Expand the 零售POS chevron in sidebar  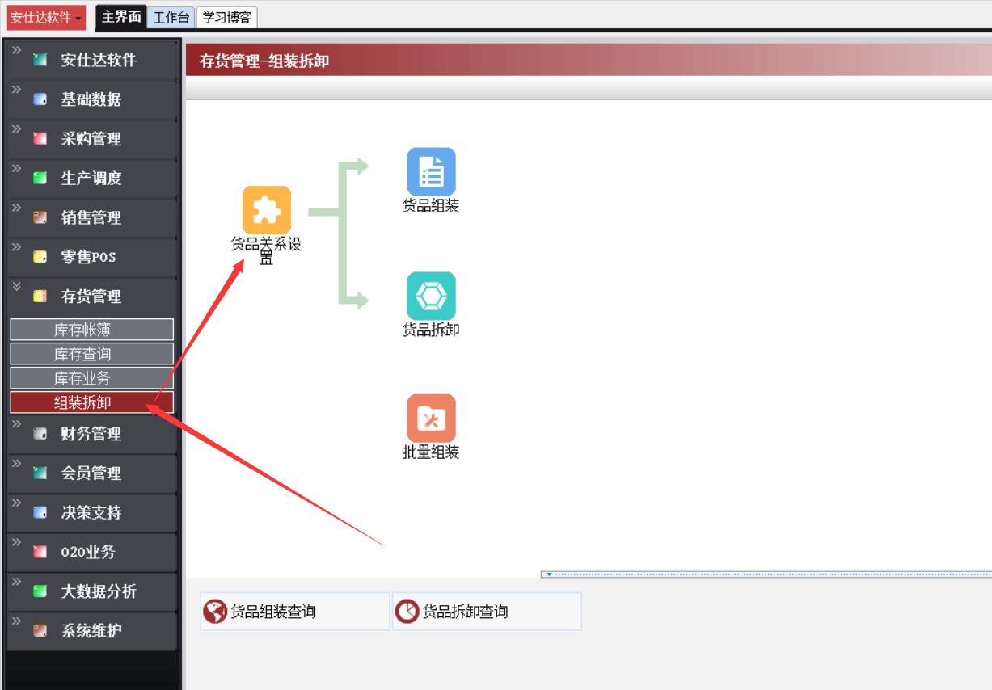click(x=16, y=246)
